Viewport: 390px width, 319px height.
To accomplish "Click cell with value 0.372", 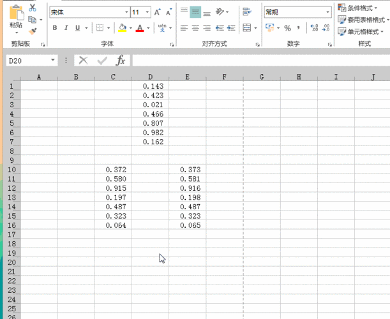I will [113, 170].
